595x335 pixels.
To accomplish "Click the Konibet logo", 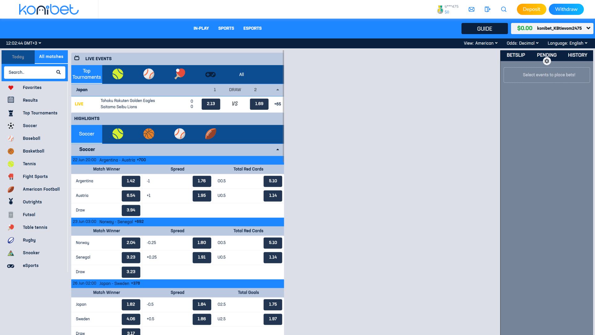I will 49,9.
